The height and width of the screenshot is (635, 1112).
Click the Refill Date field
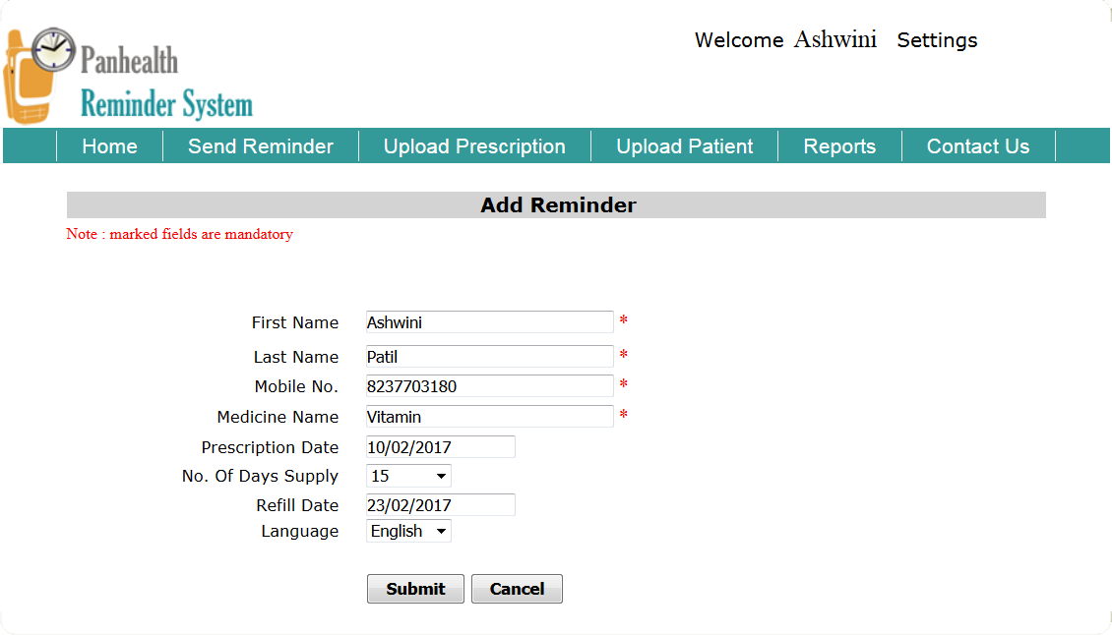[x=440, y=504]
